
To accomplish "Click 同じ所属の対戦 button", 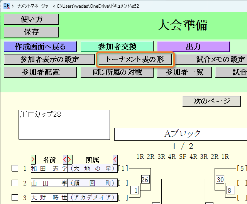I will pos(117,72).
